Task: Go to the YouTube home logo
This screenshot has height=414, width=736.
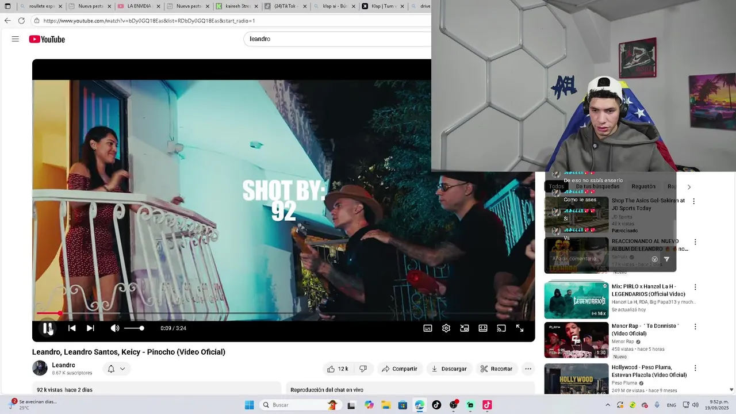Action: (47, 39)
